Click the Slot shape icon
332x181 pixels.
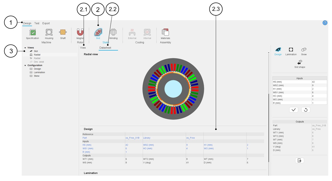coord(300,63)
